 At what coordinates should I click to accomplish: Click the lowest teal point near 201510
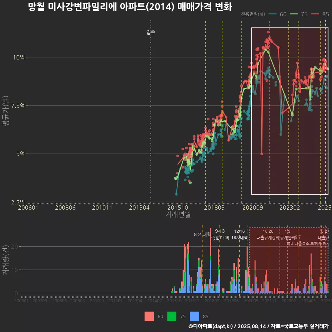176,194
